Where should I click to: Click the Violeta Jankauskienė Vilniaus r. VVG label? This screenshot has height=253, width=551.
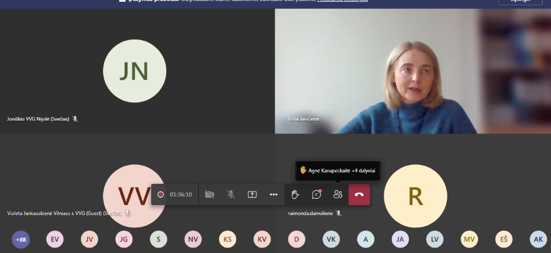tap(65, 213)
